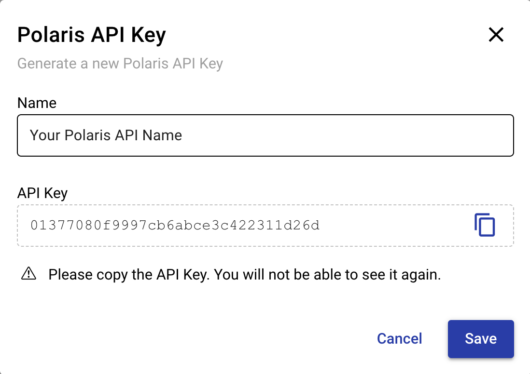Click 'You will not be able to see it again'
Screen dimensions: 530x374
click(x=328, y=274)
